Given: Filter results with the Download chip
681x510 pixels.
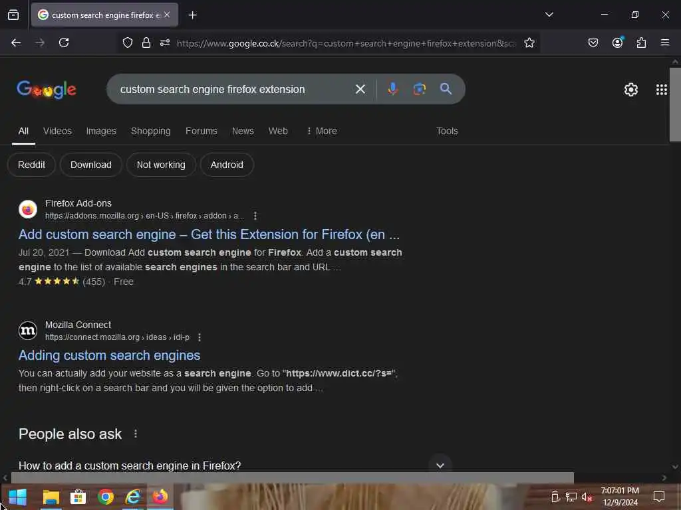Looking at the screenshot, I should 90,165.
